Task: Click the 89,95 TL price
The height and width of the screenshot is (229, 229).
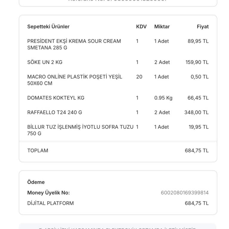Action: tap(198, 41)
